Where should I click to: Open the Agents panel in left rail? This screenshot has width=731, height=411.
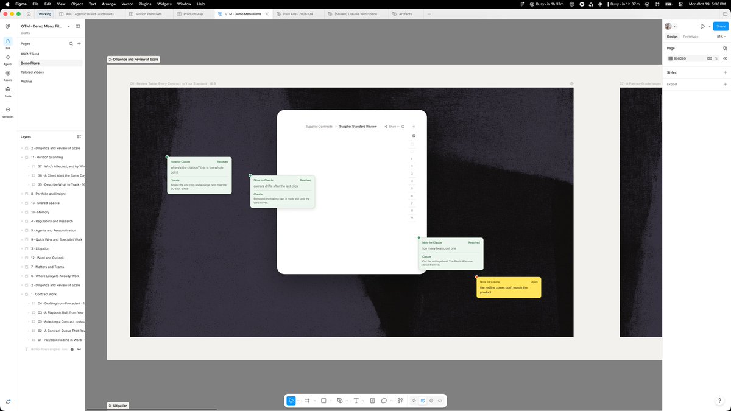pyautogui.click(x=8, y=59)
